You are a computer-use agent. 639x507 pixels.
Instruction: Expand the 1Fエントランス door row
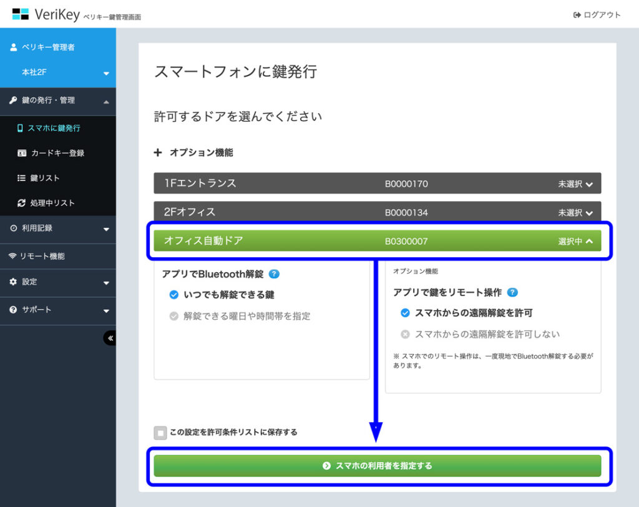pos(377,184)
